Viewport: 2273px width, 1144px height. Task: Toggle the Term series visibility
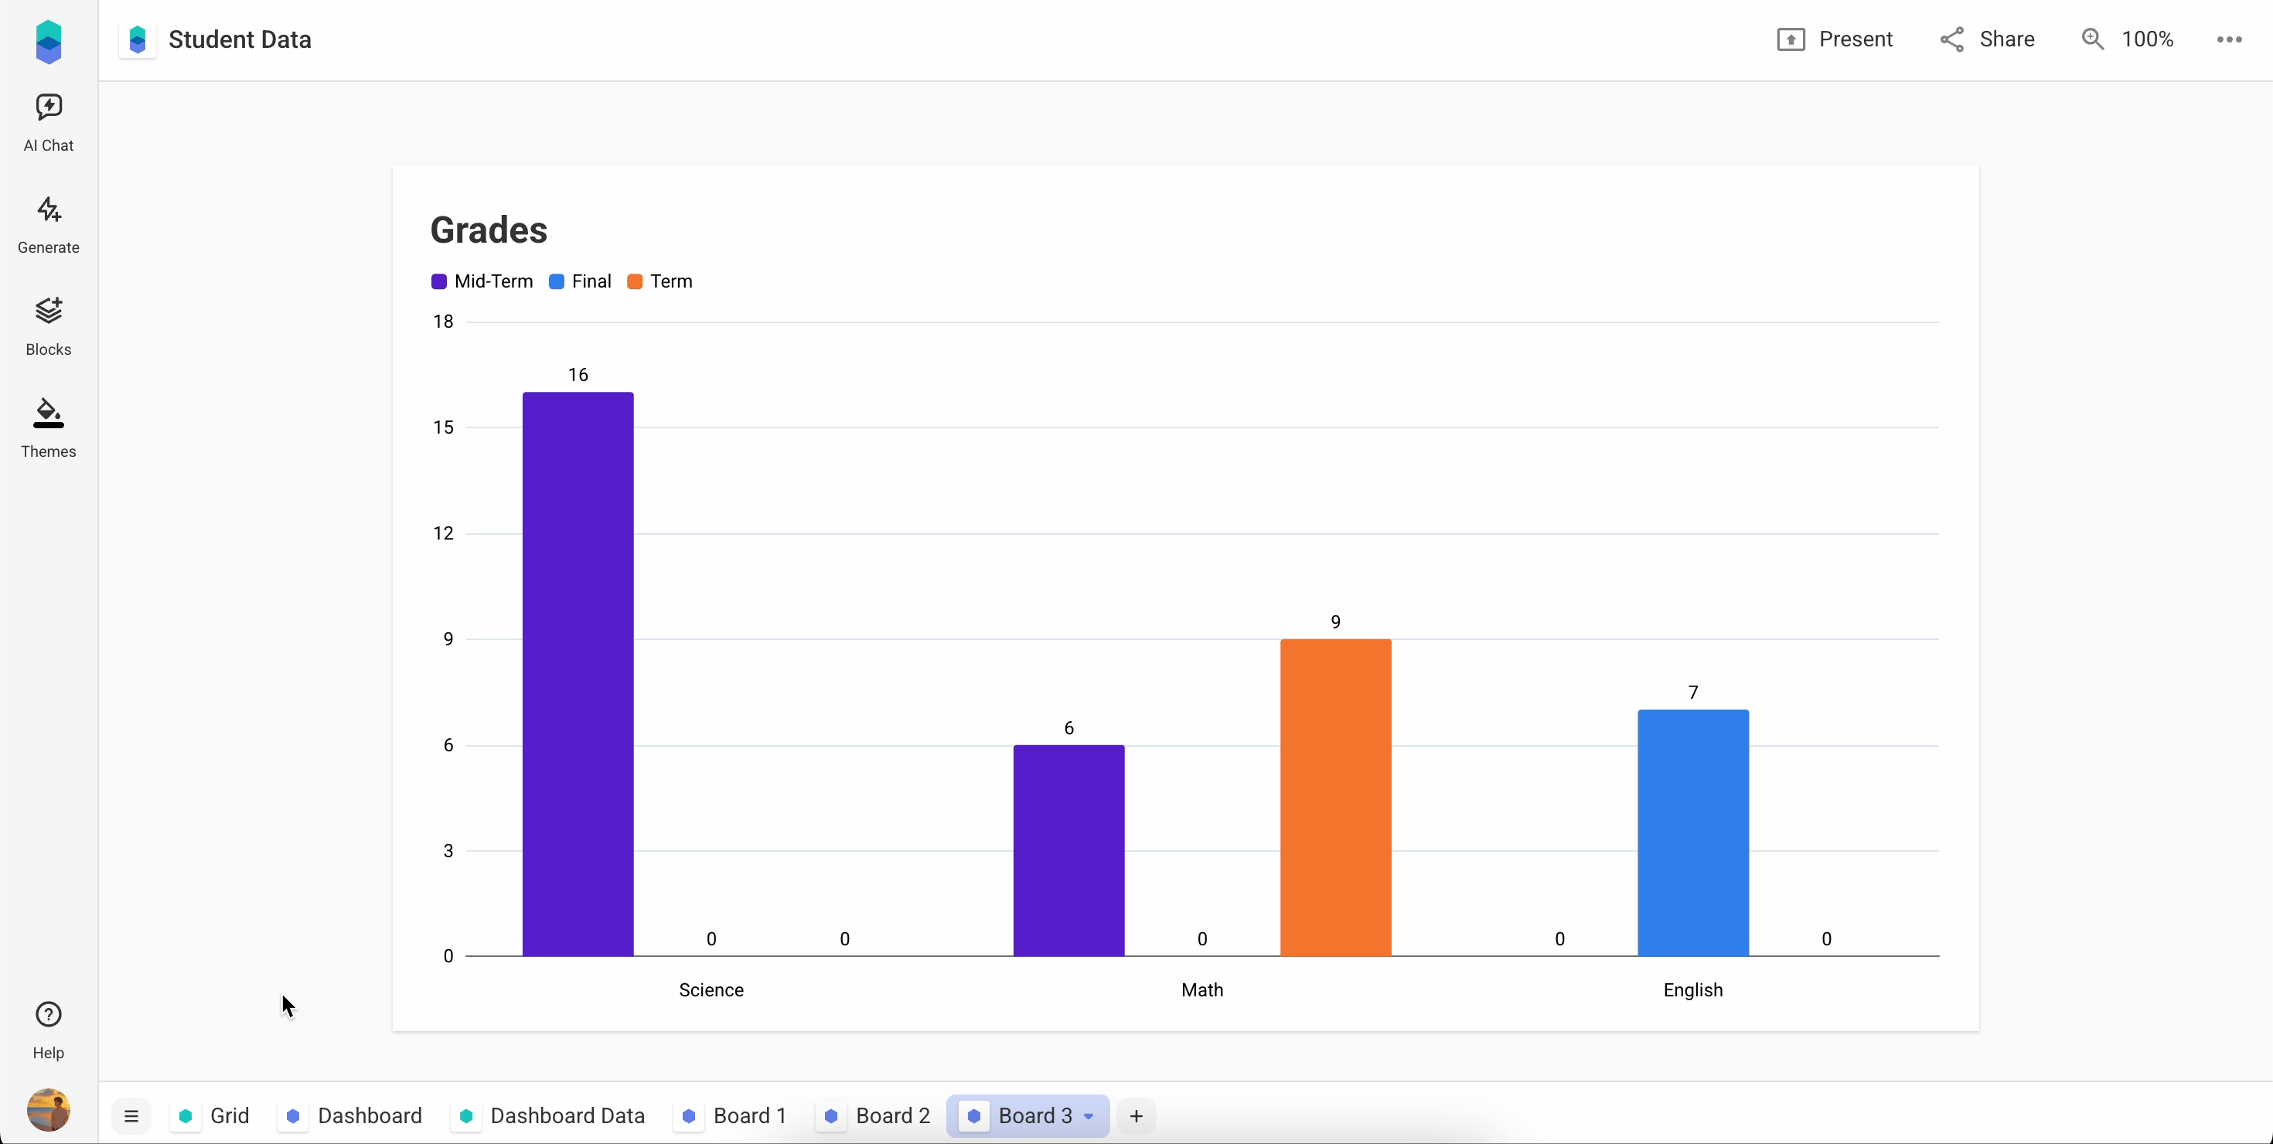[659, 281]
